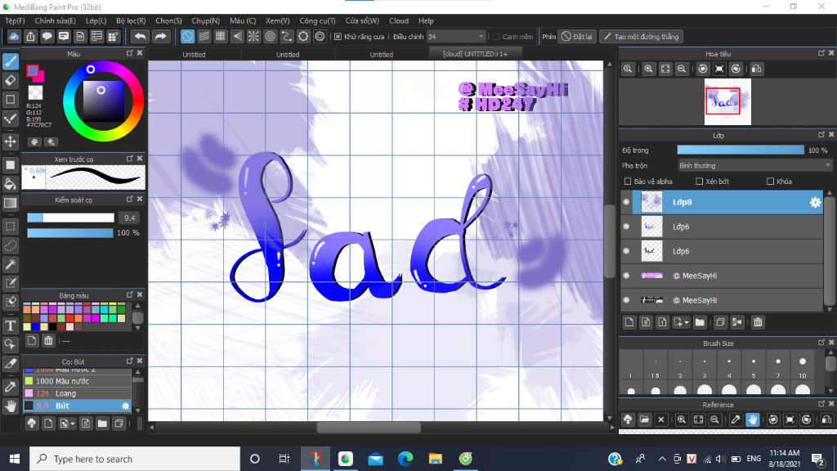The image size is (837, 471).
Task: Open settings gear for layer Lớp8
Action: pyautogui.click(x=815, y=203)
